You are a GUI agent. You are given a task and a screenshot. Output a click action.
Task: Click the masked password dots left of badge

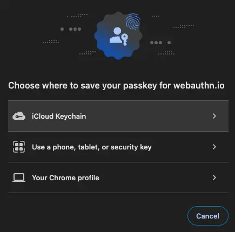(71, 29)
